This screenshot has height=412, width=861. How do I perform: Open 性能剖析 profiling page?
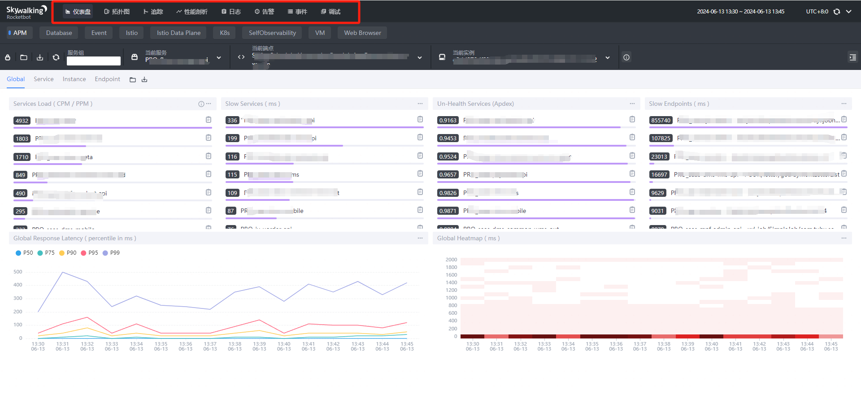click(192, 12)
